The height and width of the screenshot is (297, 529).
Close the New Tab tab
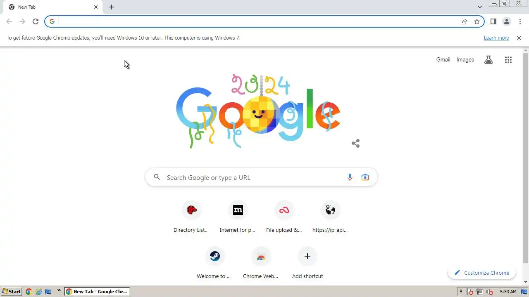coord(96,7)
